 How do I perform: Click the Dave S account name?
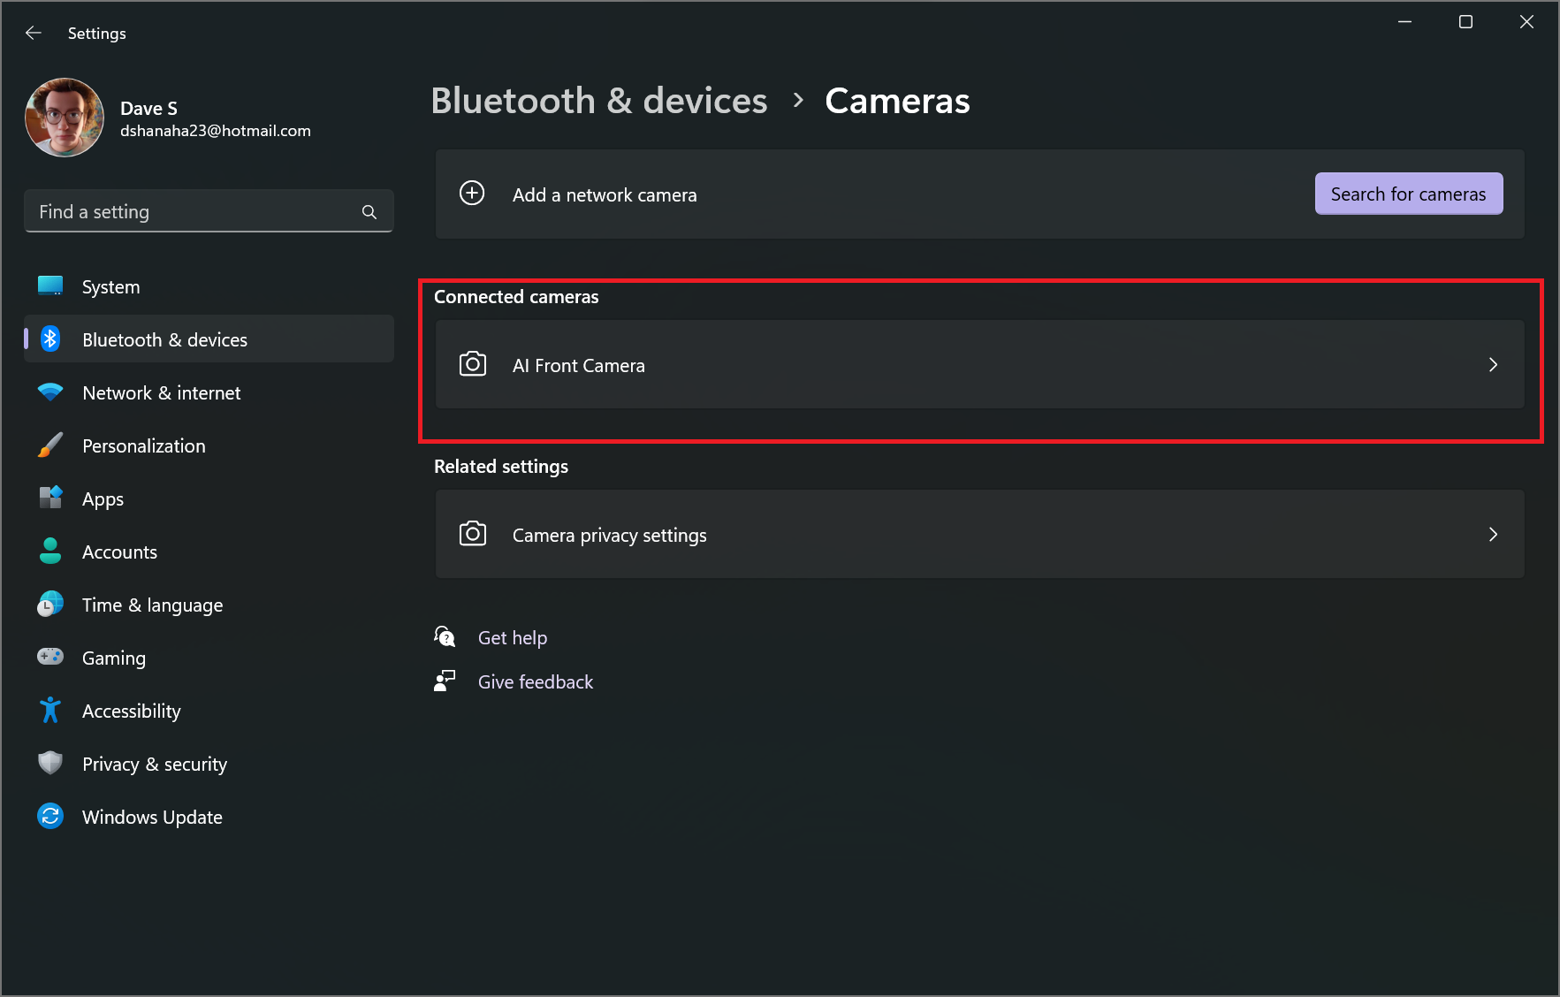pos(148,108)
